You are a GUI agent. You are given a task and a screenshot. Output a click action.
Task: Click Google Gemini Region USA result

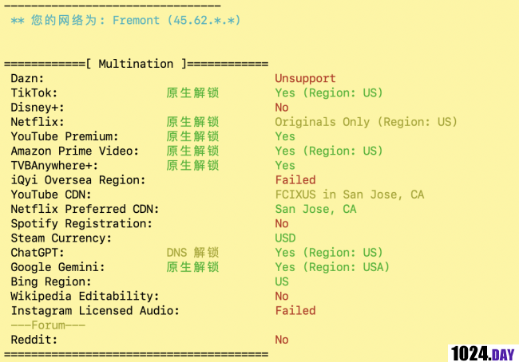coord(332,267)
